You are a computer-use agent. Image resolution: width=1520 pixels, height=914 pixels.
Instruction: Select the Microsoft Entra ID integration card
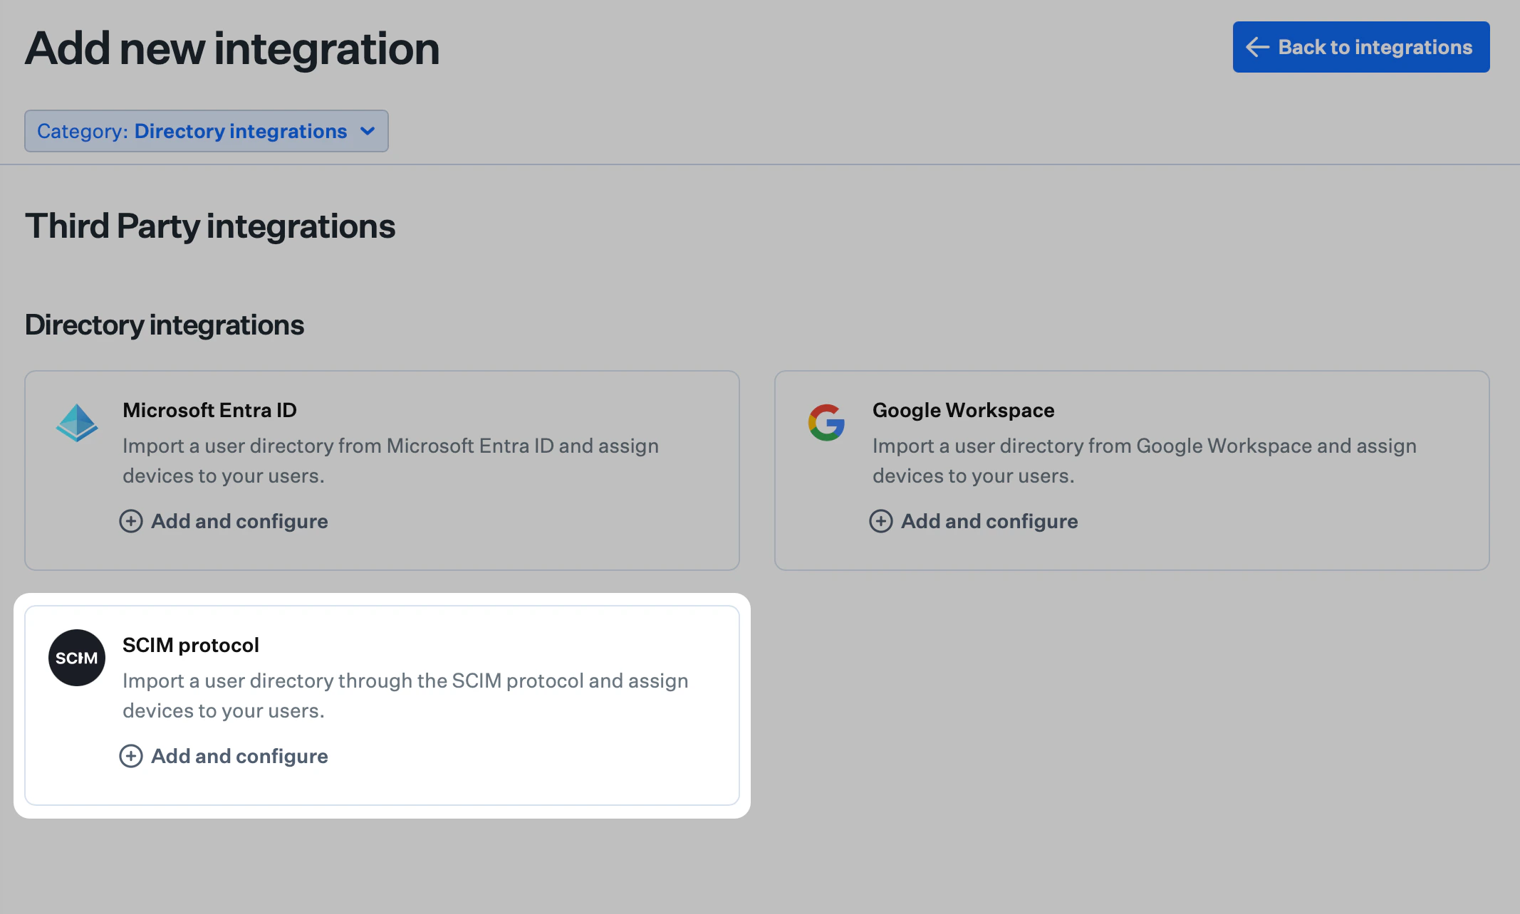click(x=382, y=470)
